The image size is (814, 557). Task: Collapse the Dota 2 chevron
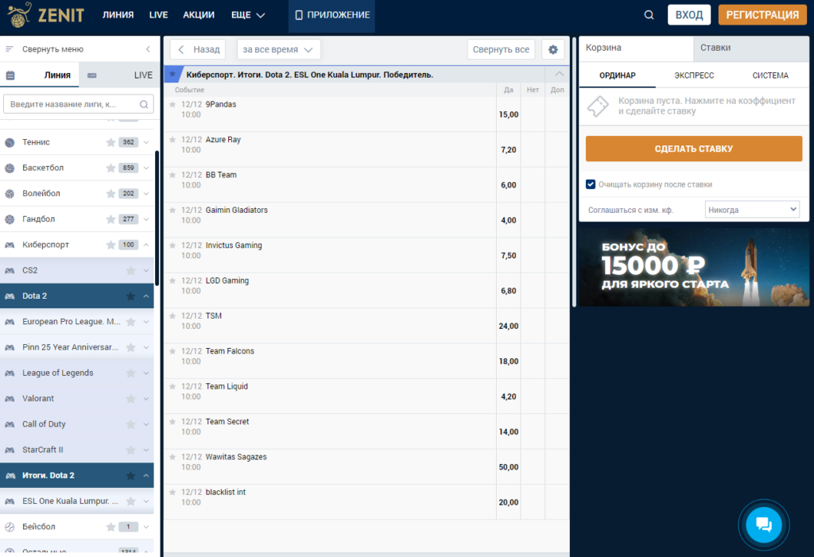point(146,296)
